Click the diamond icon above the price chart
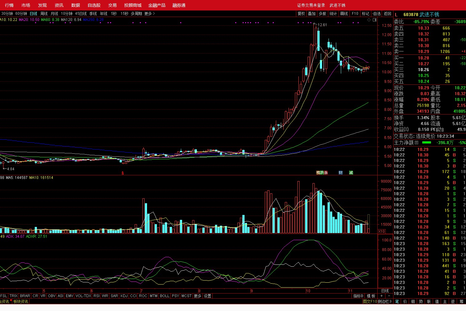Screen dimensions: 466x311 (x=369, y=20)
